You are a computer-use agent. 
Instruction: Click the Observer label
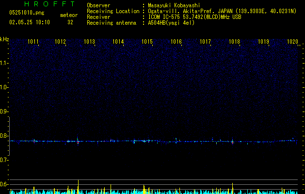98,5
